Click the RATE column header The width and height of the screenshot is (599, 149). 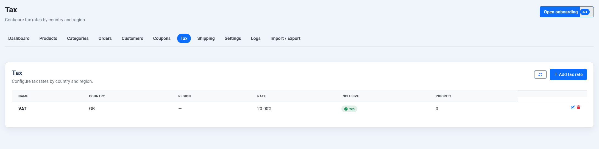click(261, 96)
